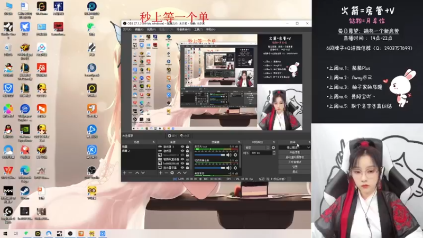423x238 pixels.
Task: Open the 工具(T) menu
Action: [198, 30]
